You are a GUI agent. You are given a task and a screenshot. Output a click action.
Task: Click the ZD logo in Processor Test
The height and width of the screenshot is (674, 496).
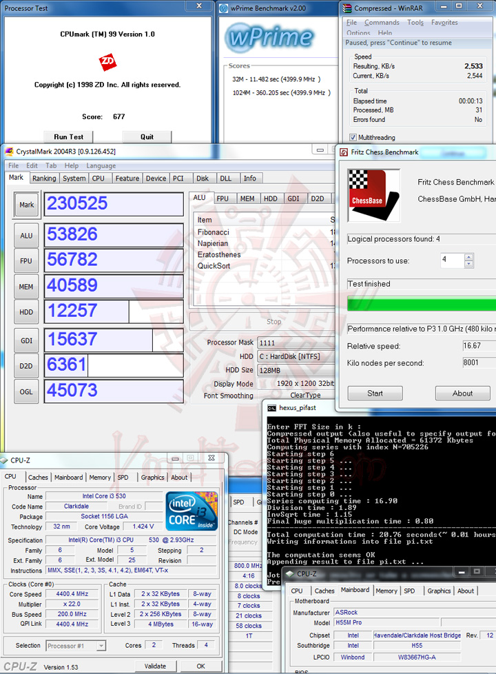pyautogui.click(x=107, y=61)
